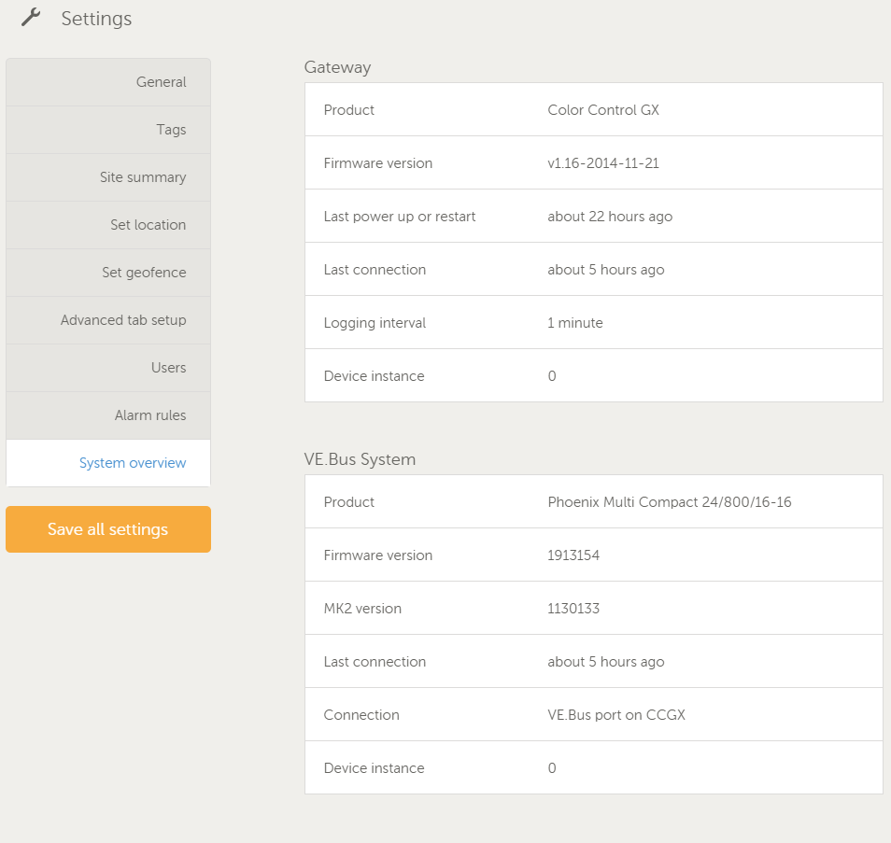Open the Users tab
Image resolution: width=891 pixels, height=843 pixels.
108,368
